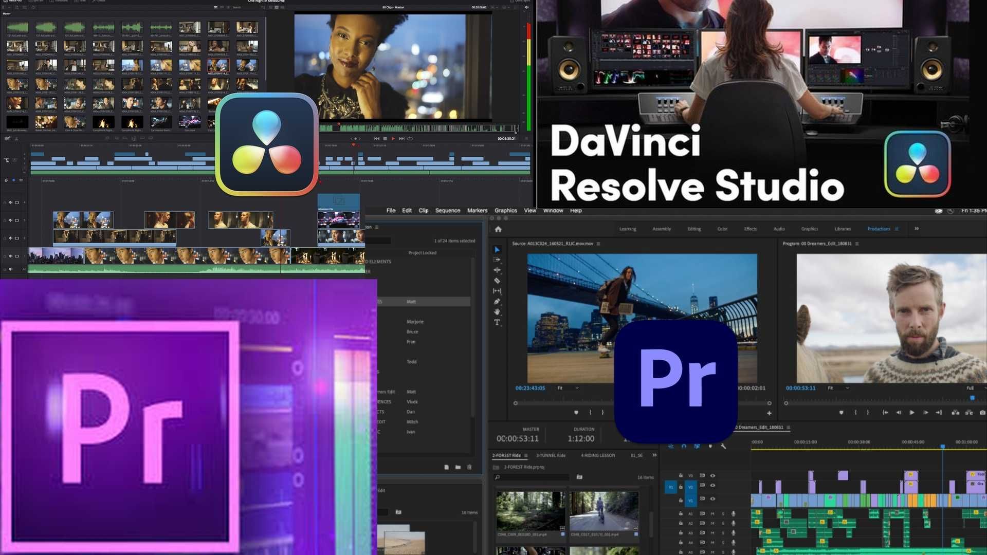Switch to the Editing workspace tab
This screenshot has width=987, height=555.
694,229
